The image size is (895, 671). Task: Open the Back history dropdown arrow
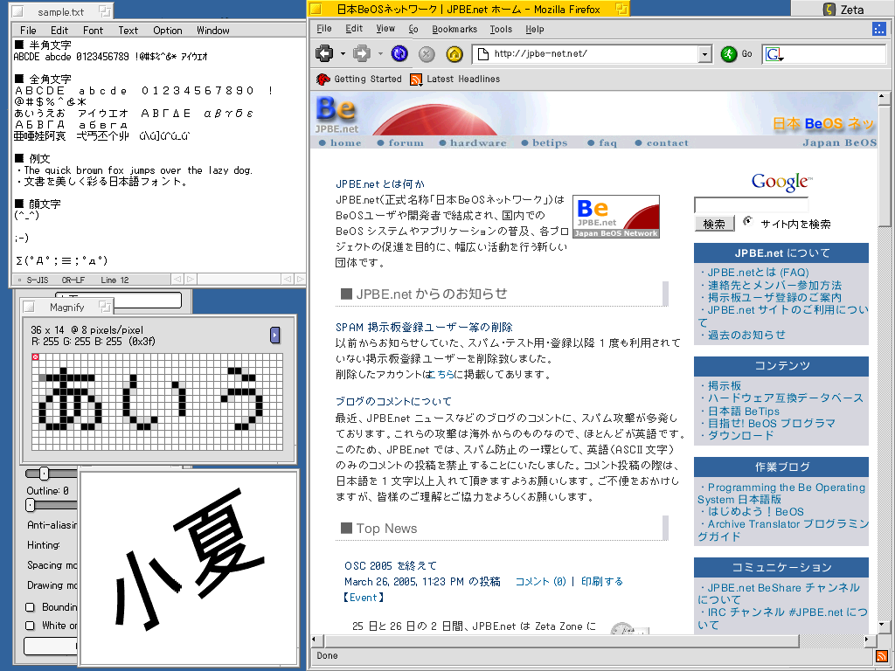343,54
